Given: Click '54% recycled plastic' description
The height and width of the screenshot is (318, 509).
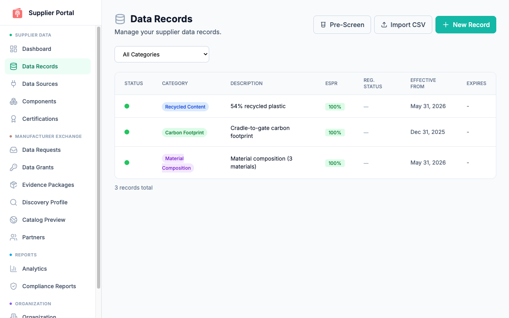Looking at the screenshot, I should click(x=258, y=106).
